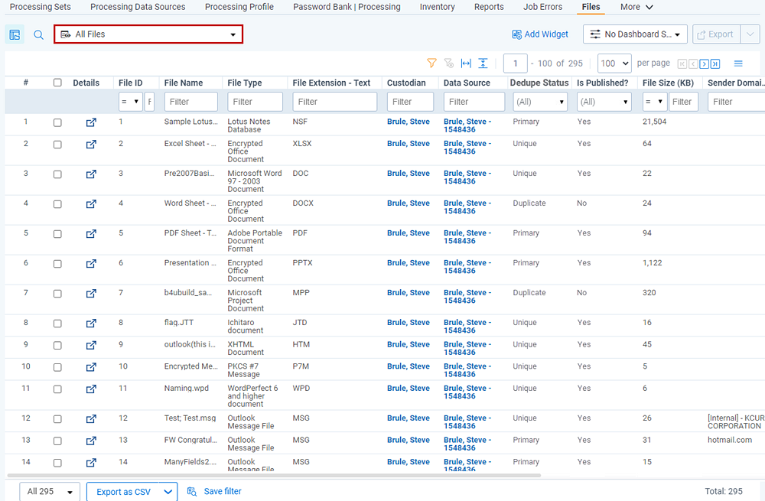The image size is (765, 501).
Task: Toggle the dashboard panel icon
Action: tap(15, 34)
